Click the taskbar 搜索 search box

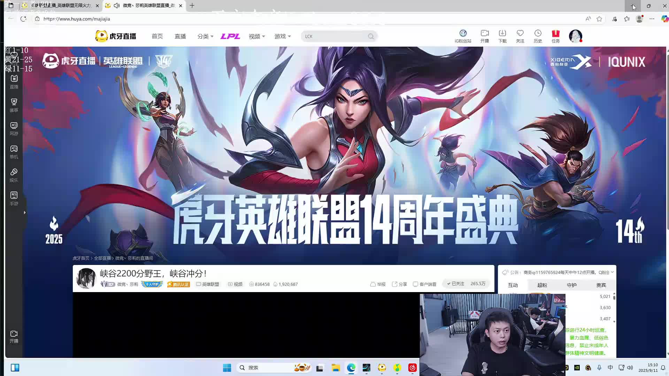click(274, 368)
